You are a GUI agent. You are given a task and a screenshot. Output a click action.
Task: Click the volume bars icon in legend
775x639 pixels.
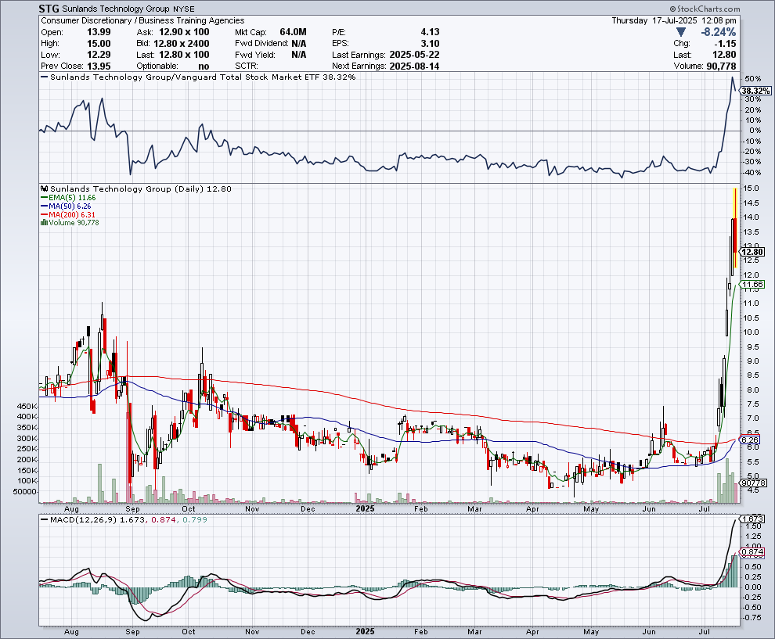click(x=45, y=223)
